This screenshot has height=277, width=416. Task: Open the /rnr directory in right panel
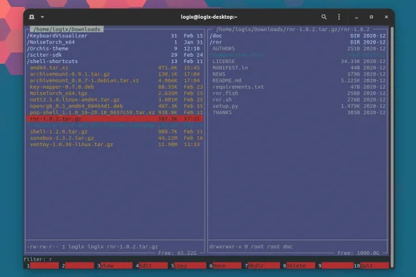297,42
